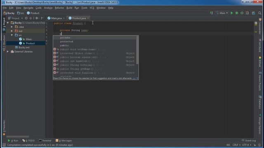Open the Ant Build side panel

260,46
